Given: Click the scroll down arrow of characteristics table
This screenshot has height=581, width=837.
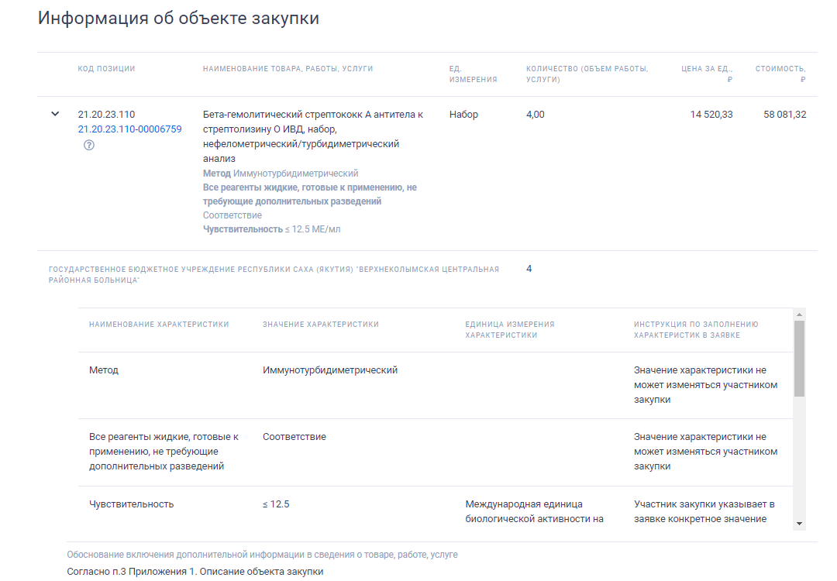Looking at the screenshot, I should [799, 524].
